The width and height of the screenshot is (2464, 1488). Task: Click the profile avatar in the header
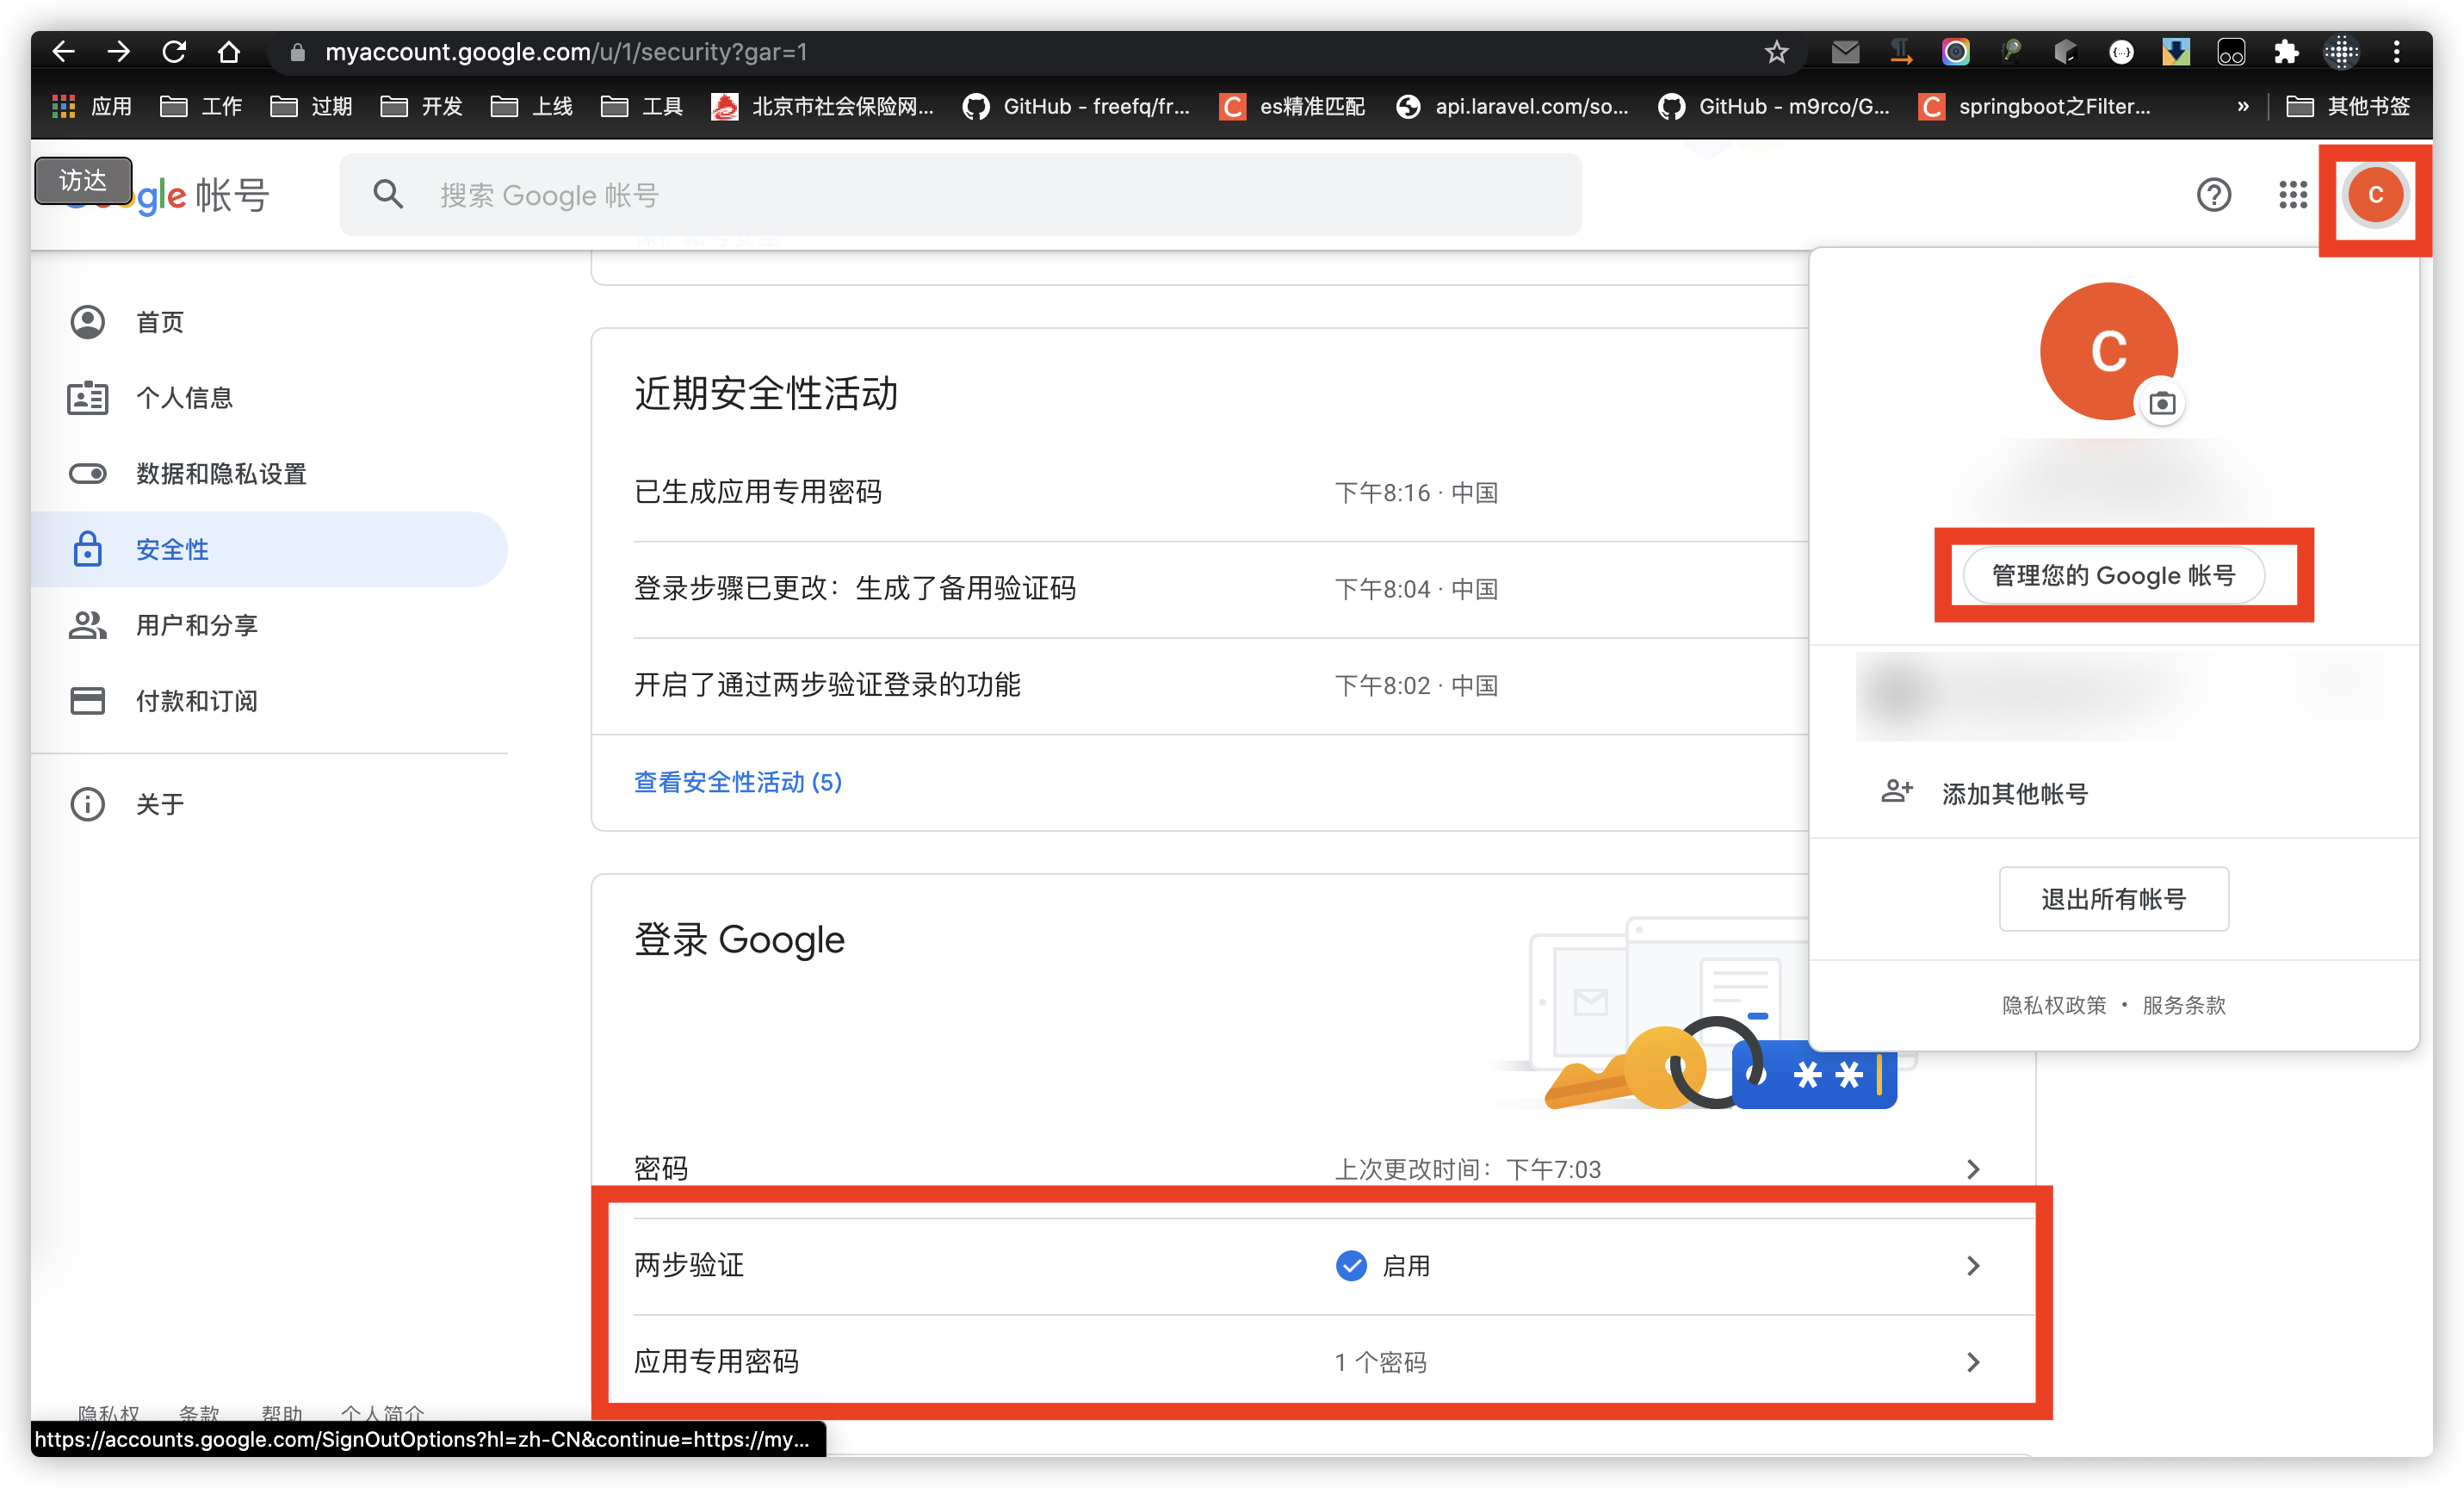[2375, 195]
